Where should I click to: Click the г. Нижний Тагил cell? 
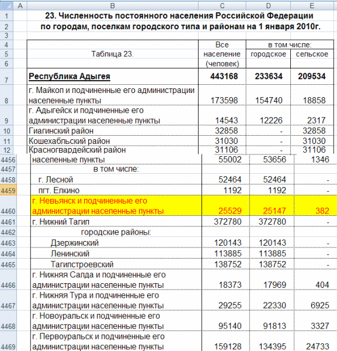(116, 222)
